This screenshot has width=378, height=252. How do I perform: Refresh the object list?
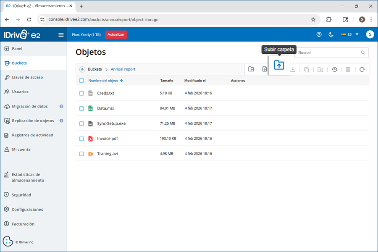[362, 69]
